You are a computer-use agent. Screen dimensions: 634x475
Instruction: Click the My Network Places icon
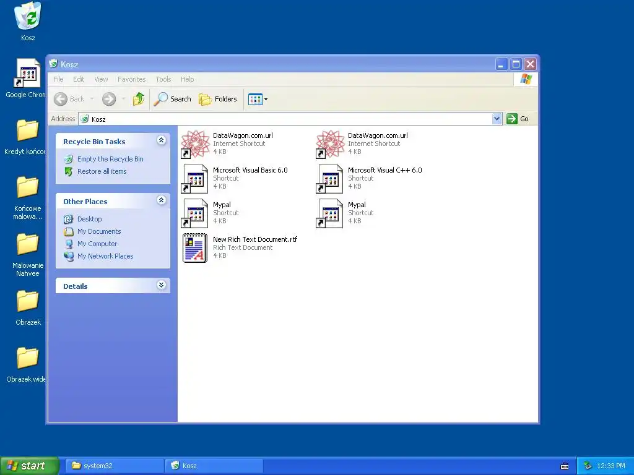69,257
